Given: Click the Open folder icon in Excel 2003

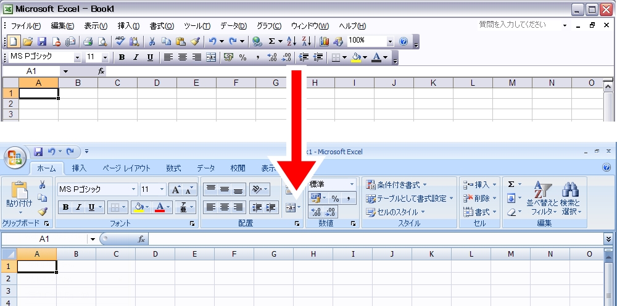Looking at the screenshot, I should tap(28, 41).
